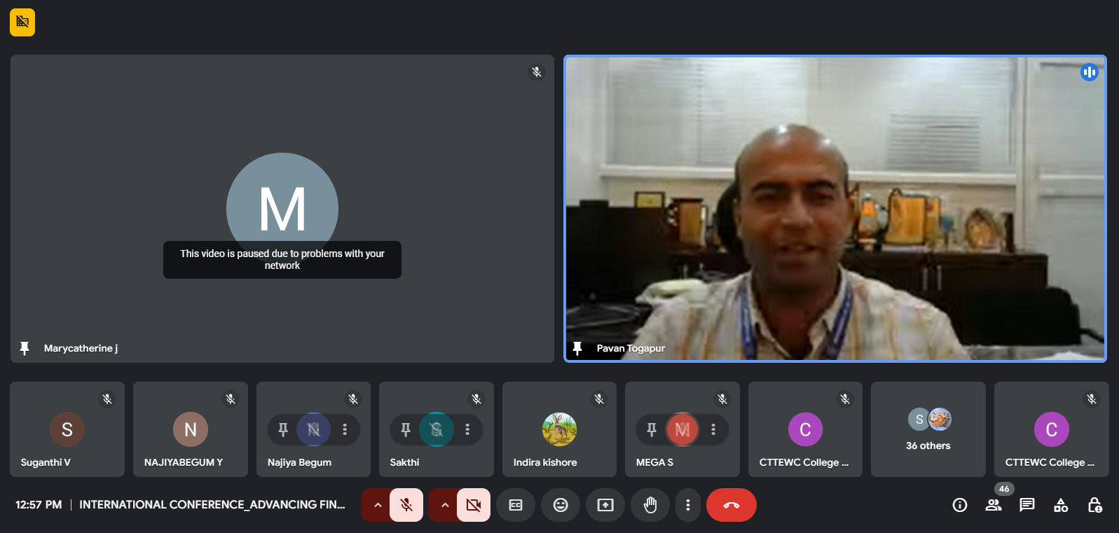
Task: Pin MEGA S tile
Action: 652,429
